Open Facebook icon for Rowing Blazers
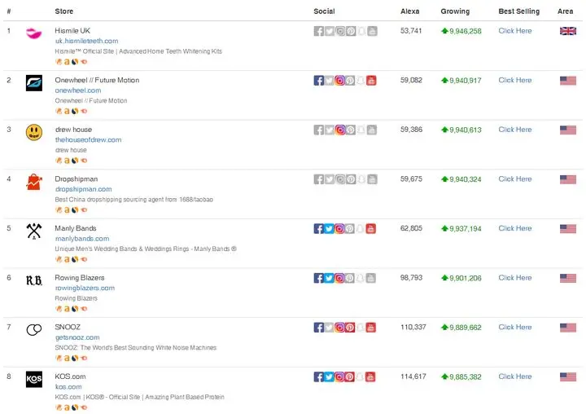Screen dimensions: 586x414 [x=319, y=278]
